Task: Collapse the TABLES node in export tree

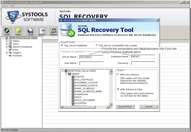Action: [66, 74]
